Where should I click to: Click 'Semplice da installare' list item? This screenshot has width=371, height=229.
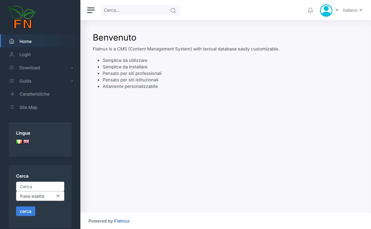click(125, 67)
